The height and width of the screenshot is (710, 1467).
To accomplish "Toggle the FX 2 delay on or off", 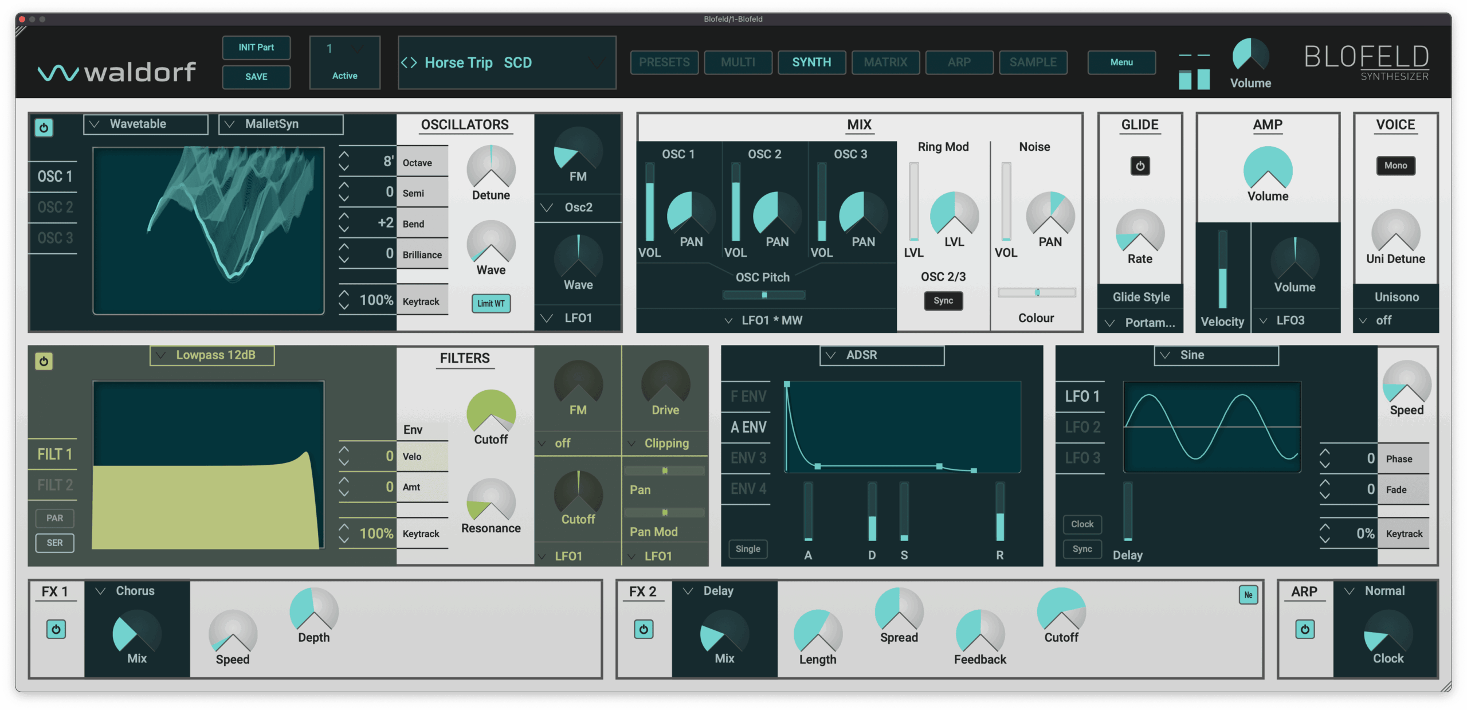I will (643, 629).
